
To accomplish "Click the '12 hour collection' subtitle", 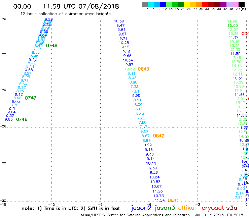I will click(x=65, y=14).
